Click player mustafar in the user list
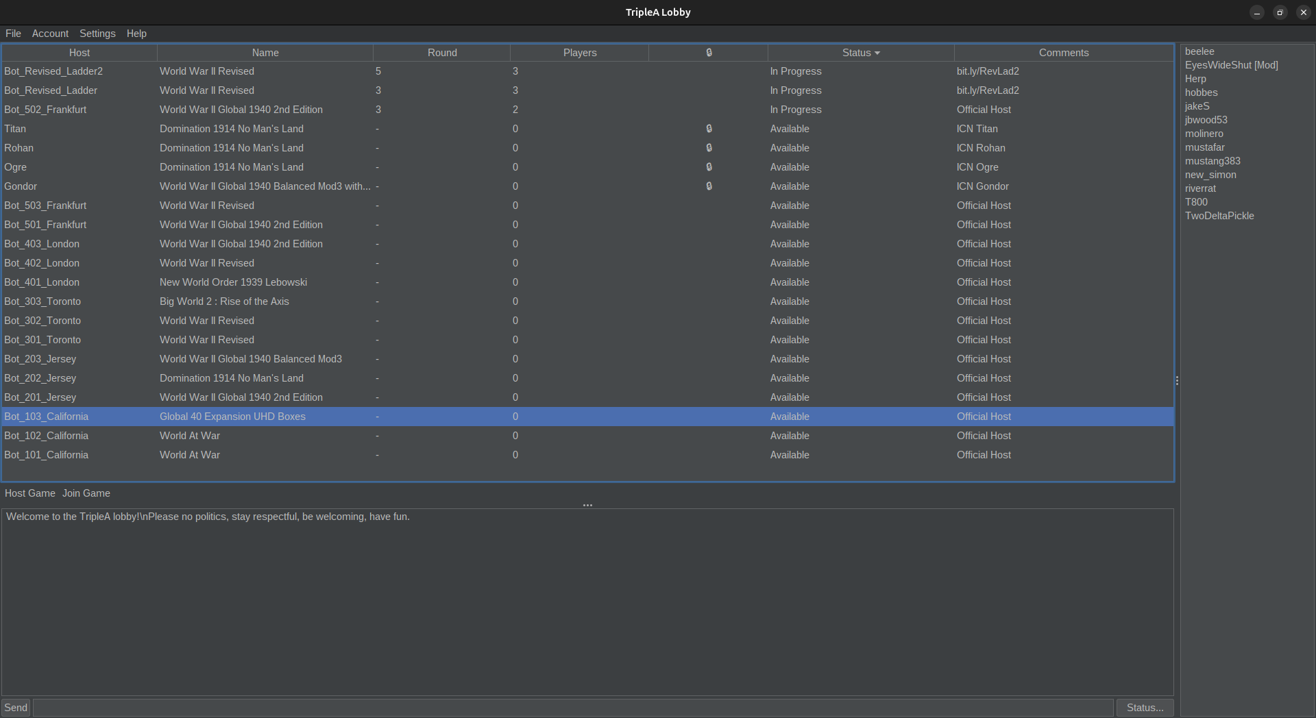Image resolution: width=1316 pixels, height=718 pixels. (1204, 147)
